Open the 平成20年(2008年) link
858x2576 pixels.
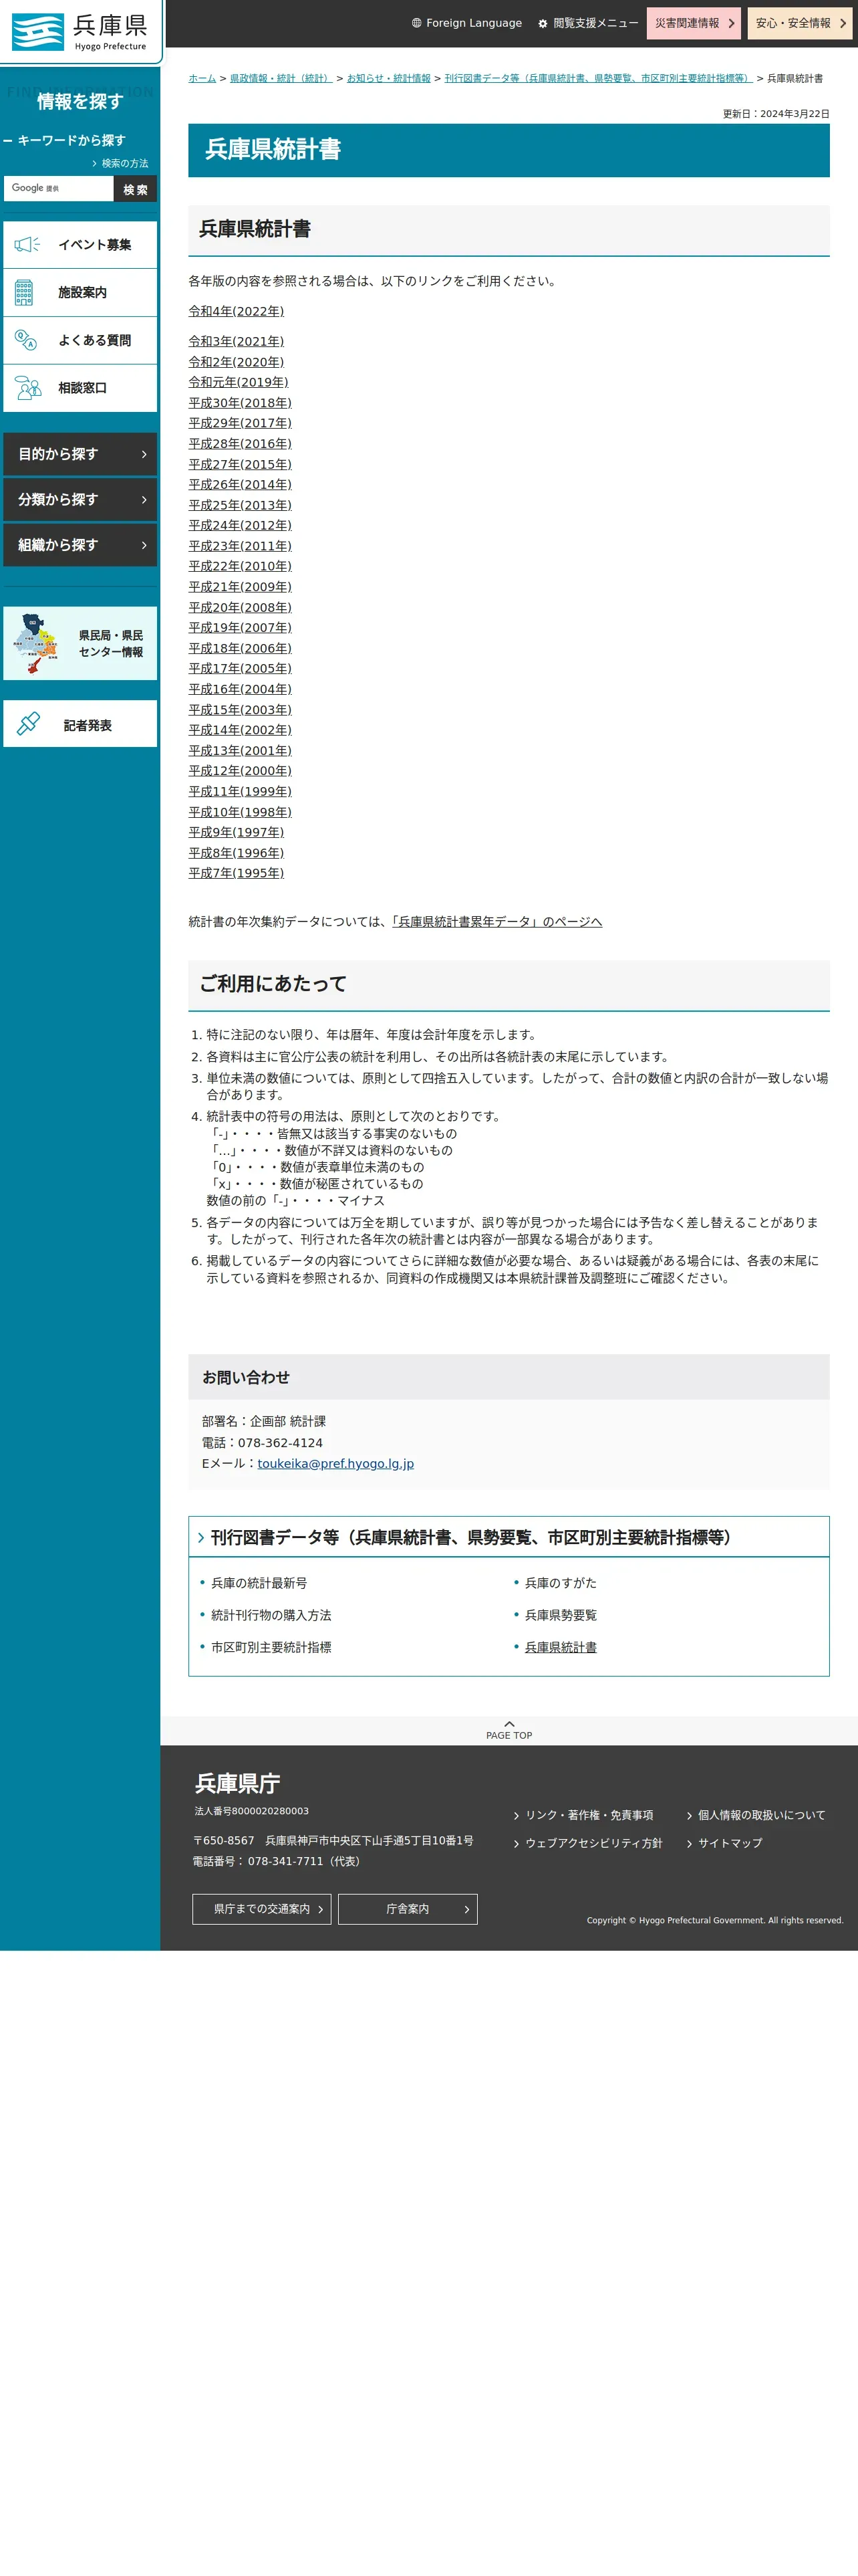[241, 607]
